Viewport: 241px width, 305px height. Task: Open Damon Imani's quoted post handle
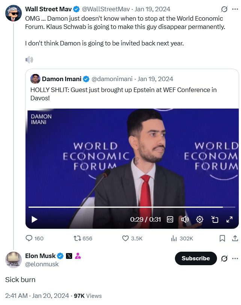[113, 79]
